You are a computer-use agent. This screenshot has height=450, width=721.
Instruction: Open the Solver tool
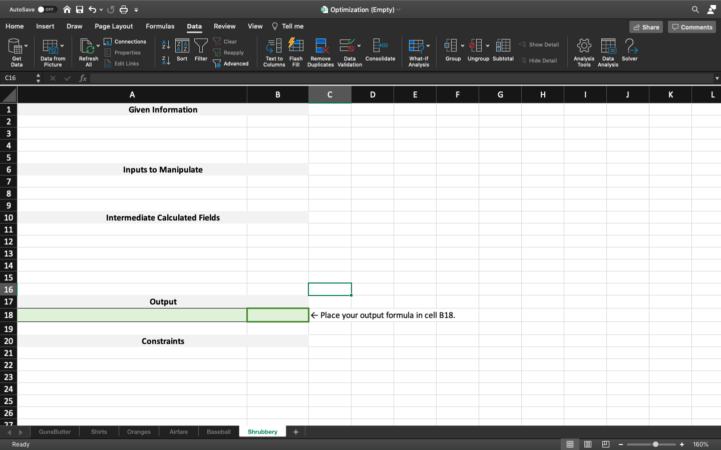click(630, 50)
